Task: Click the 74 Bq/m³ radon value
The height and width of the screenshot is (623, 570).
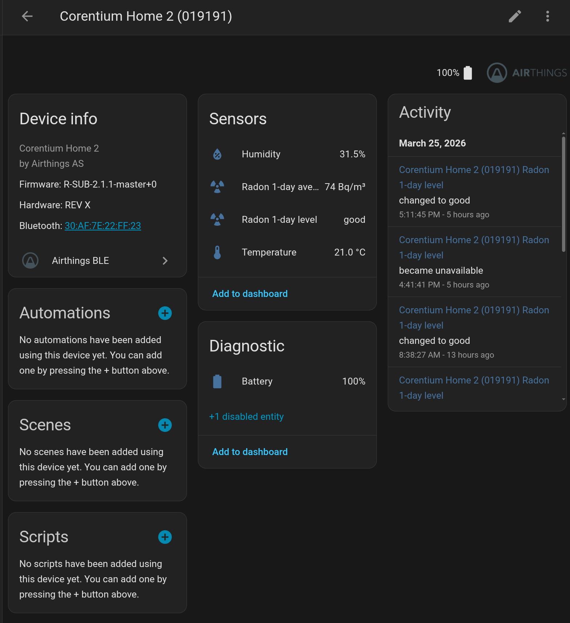Action: click(x=345, y=187)
